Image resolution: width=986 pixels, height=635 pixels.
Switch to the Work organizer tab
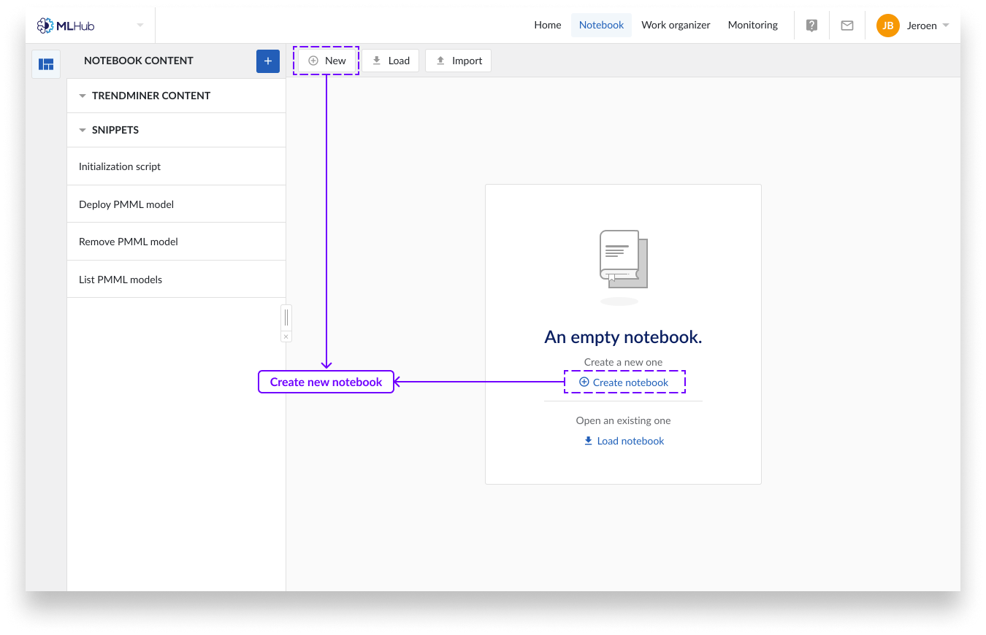click(x=676, y=25)
